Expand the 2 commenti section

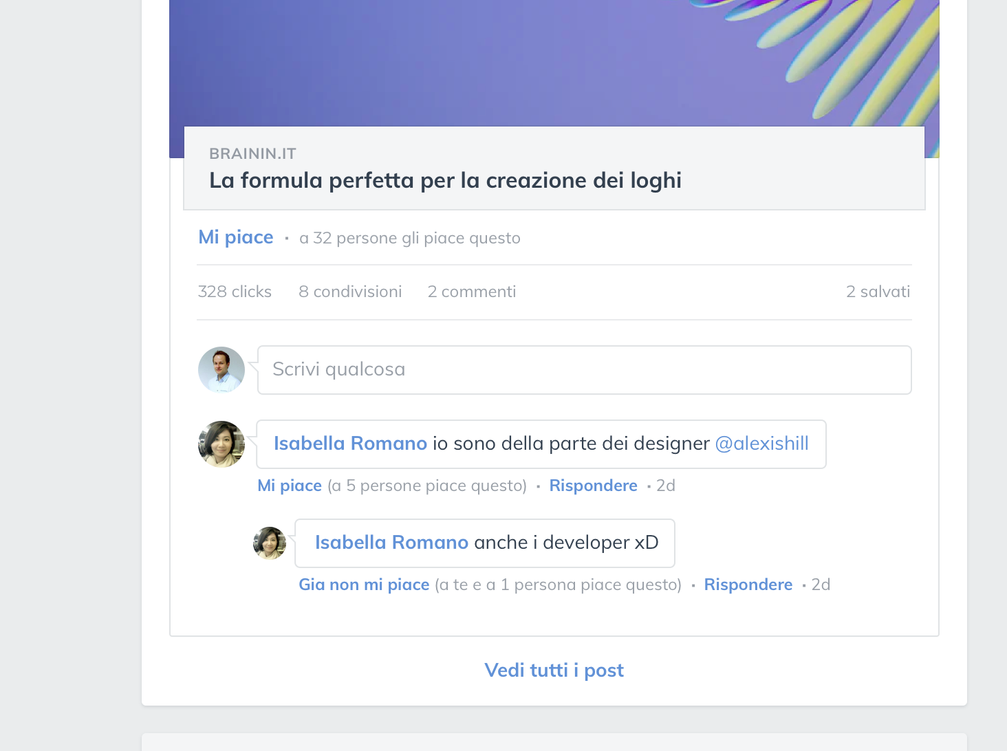pos(471,292)
